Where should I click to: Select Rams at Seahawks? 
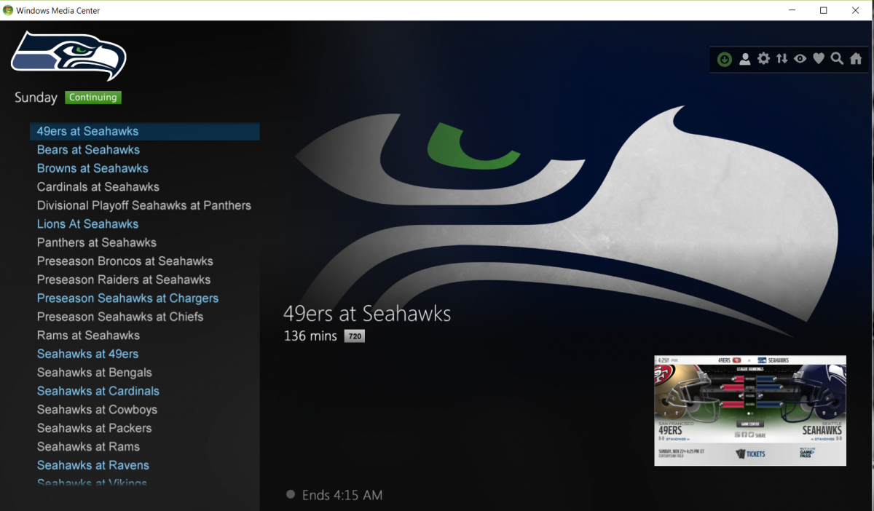click(x=88, y=336)
